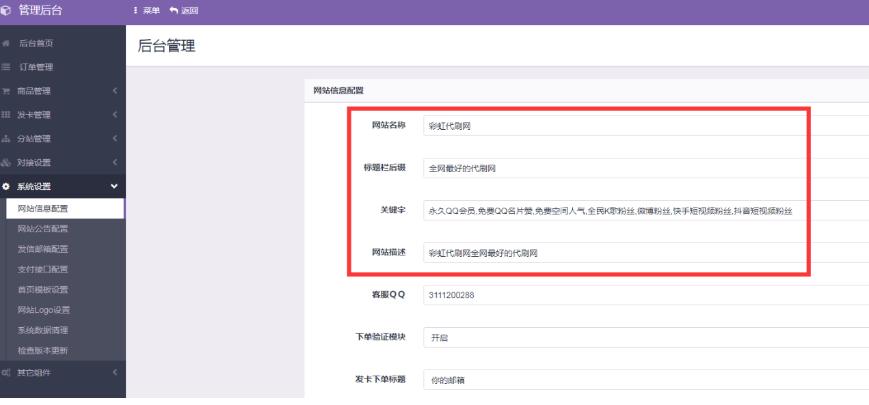
Task: Expand the 其它组件 section
Action: [62, 373]
